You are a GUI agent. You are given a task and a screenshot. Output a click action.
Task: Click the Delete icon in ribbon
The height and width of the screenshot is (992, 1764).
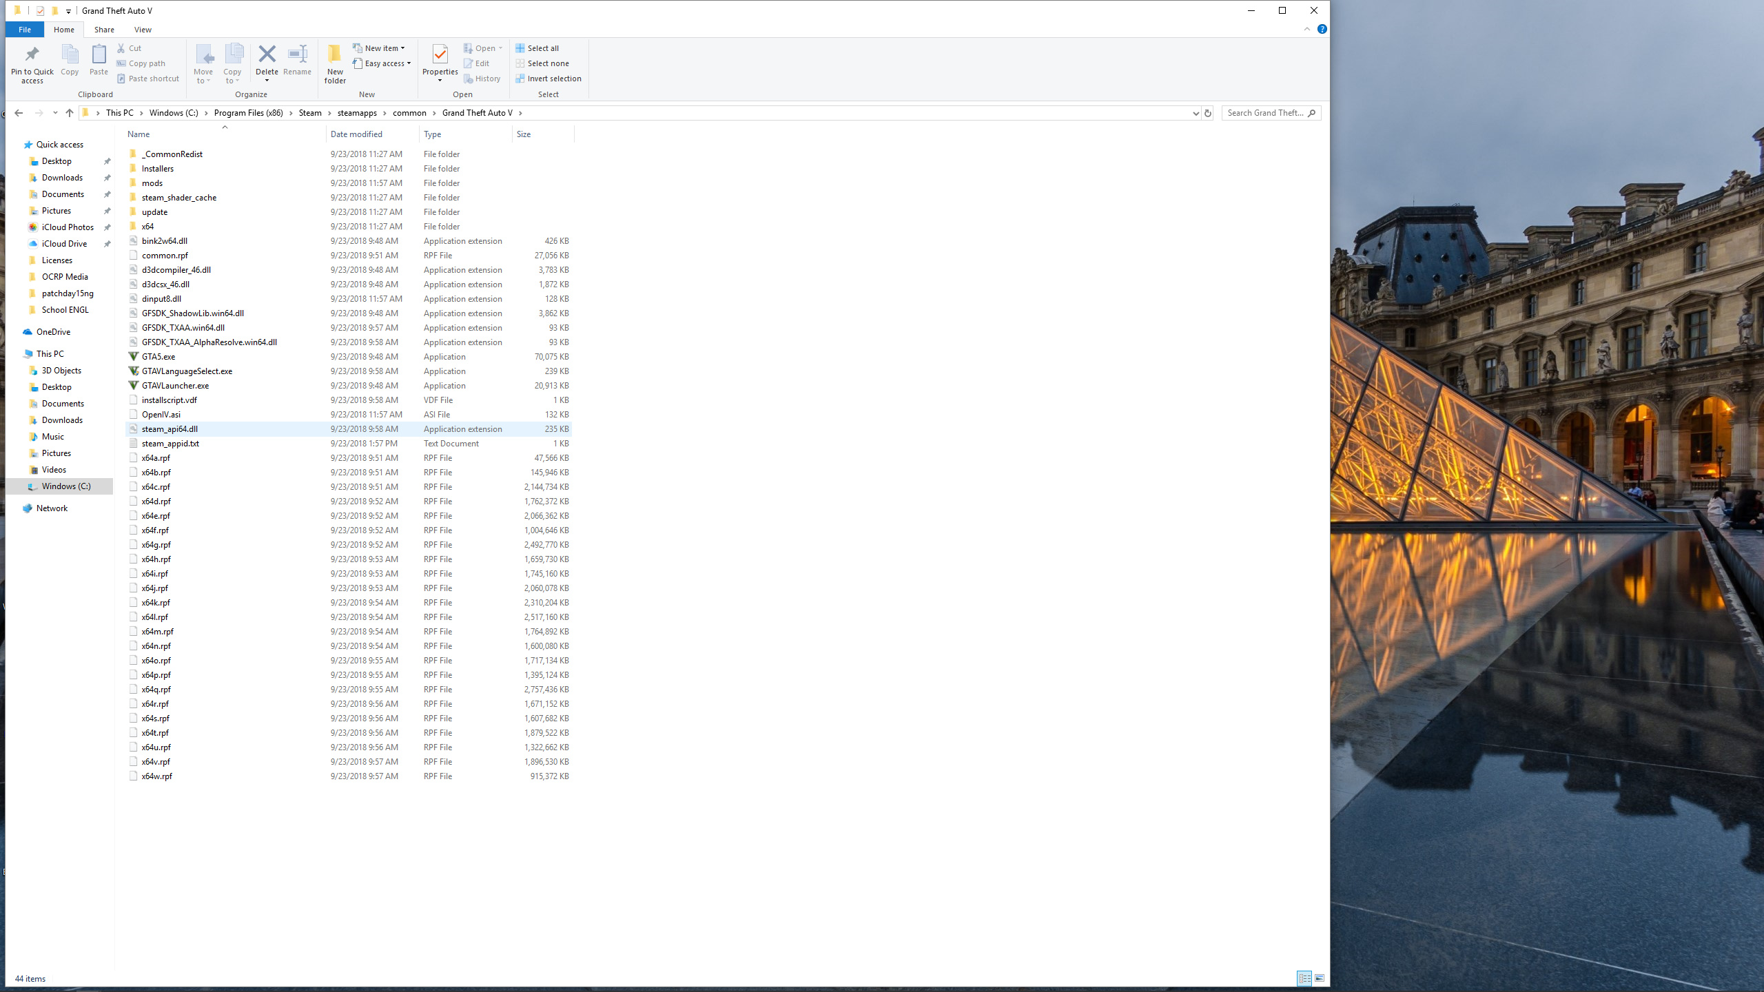267,55
